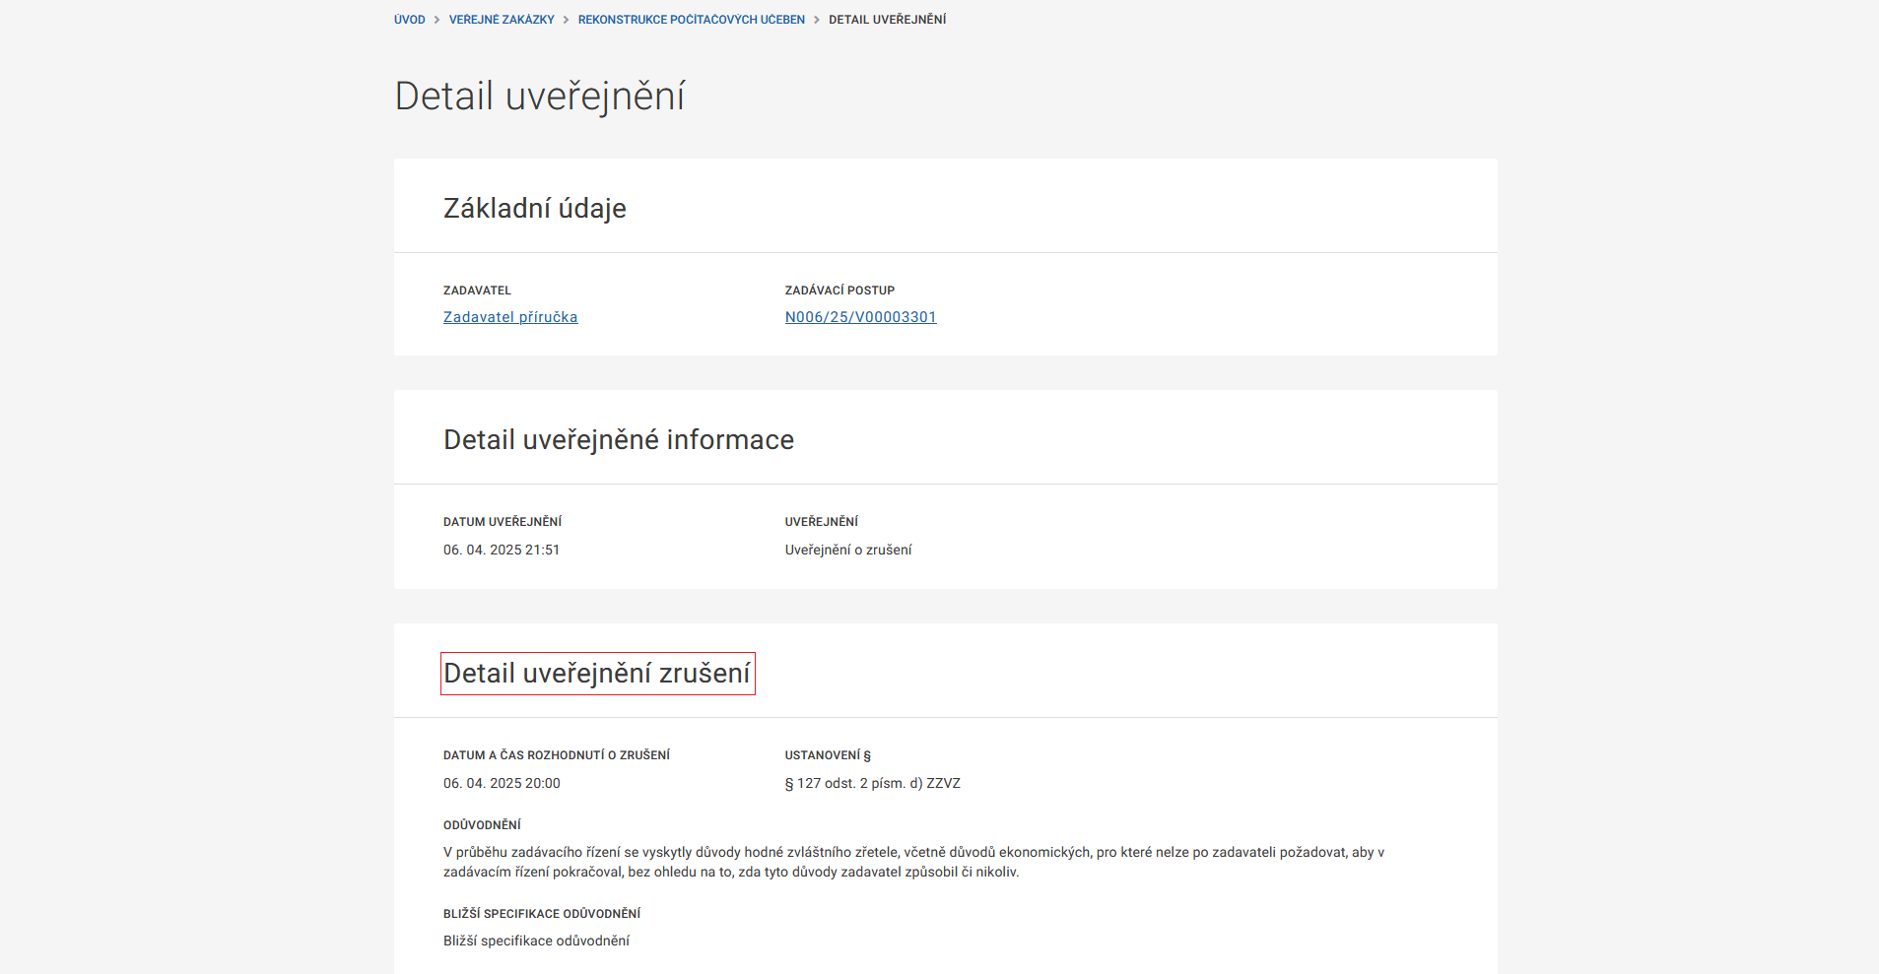Click the Základní údaje section header
The image size is (1879, 974).
pyautogui.click(x=535, y=208)
